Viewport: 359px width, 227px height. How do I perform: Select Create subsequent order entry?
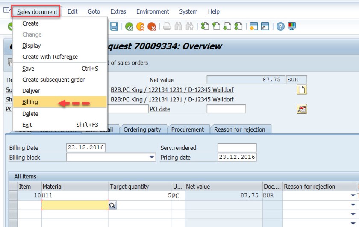pos(60,80)
